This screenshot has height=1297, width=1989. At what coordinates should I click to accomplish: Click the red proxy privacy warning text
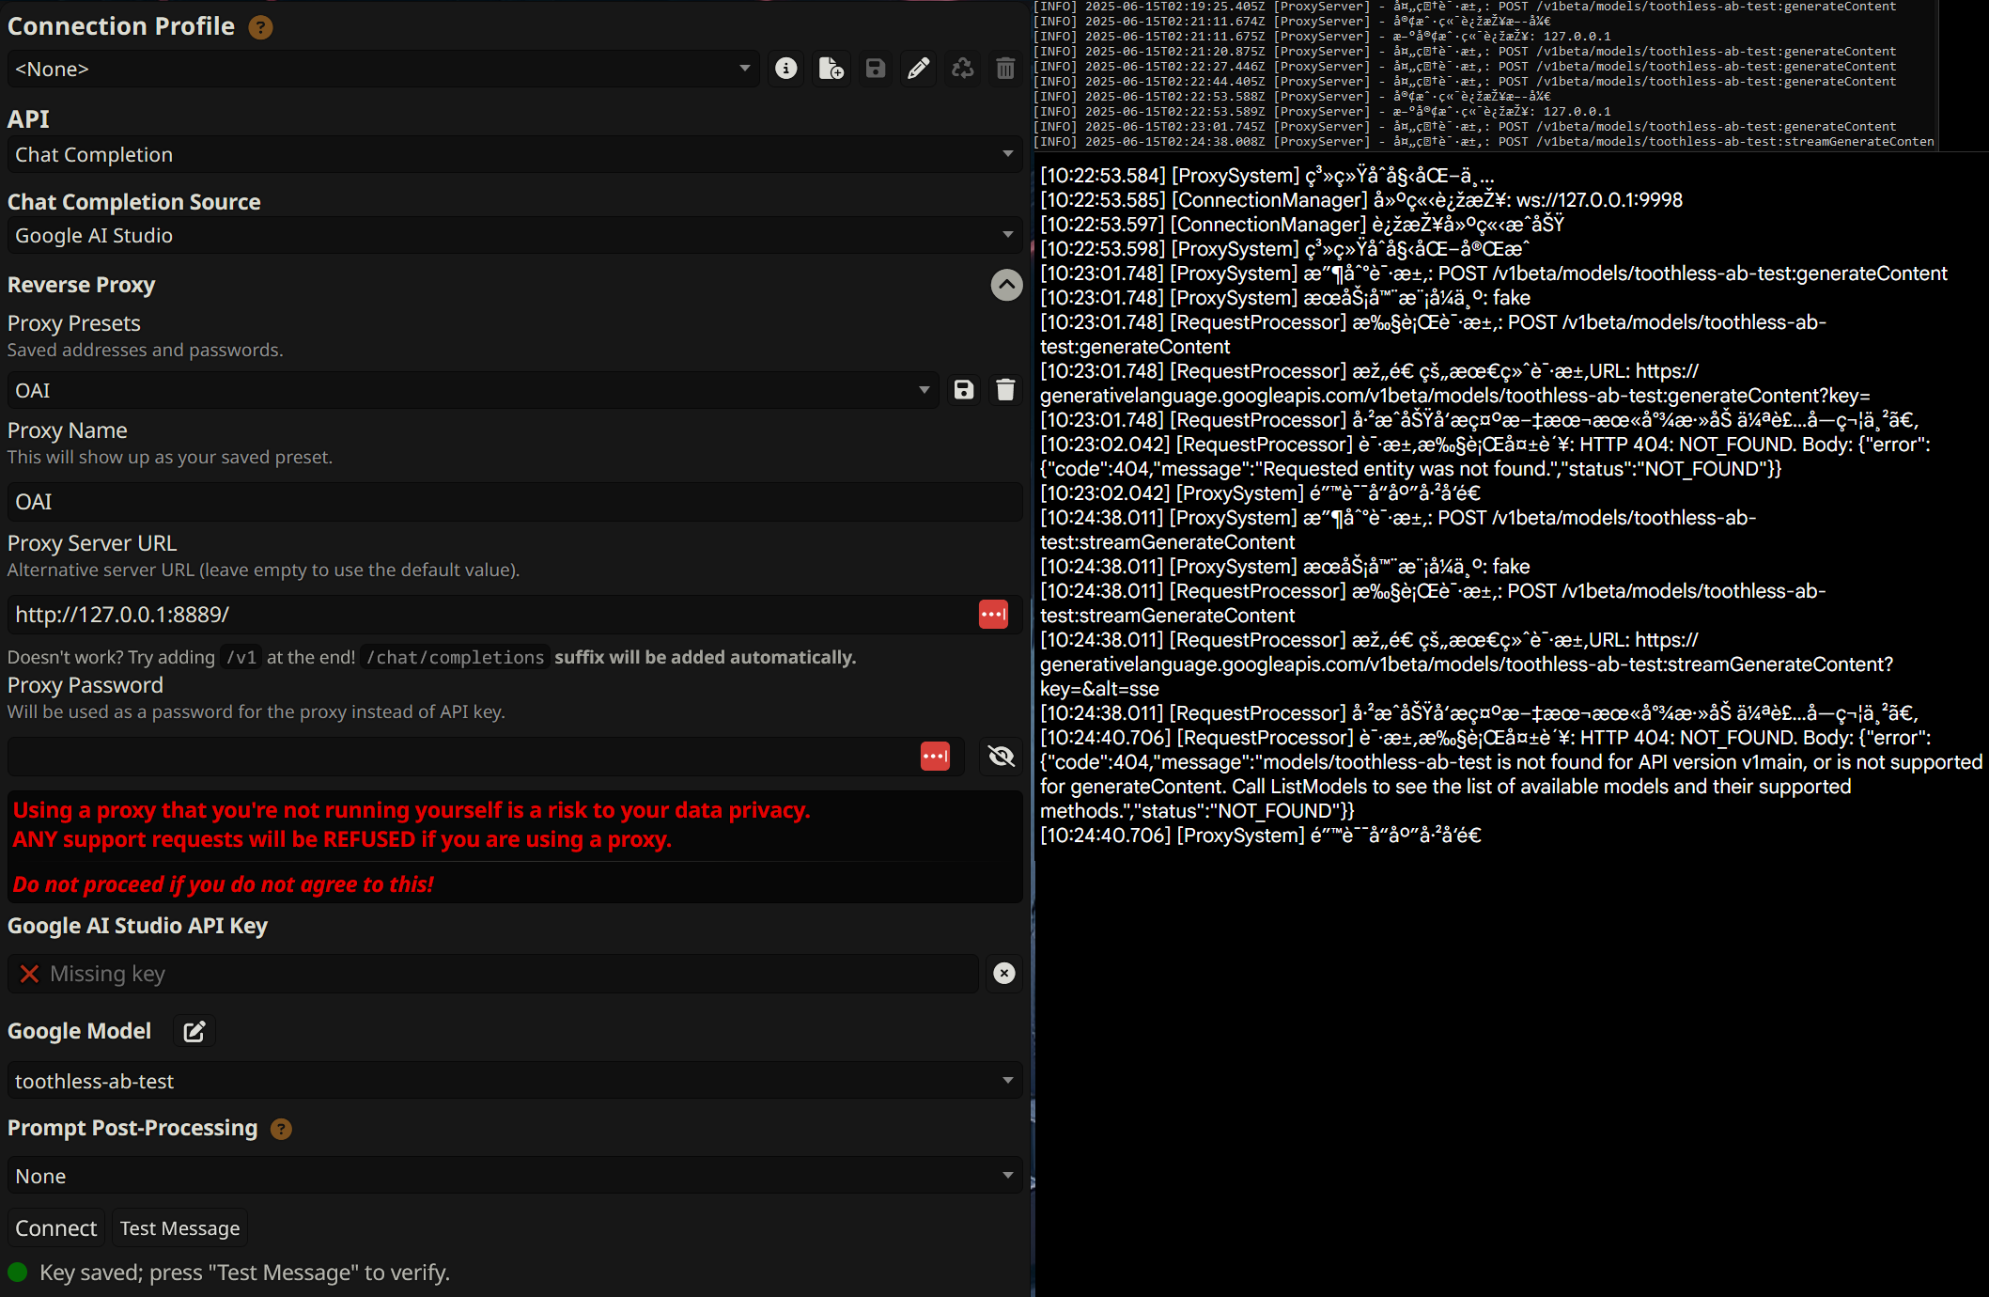coord(412,824)
